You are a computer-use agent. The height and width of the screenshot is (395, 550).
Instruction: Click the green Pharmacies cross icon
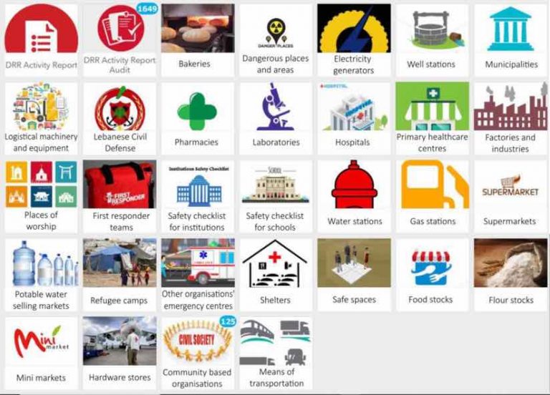click(197, 112)
